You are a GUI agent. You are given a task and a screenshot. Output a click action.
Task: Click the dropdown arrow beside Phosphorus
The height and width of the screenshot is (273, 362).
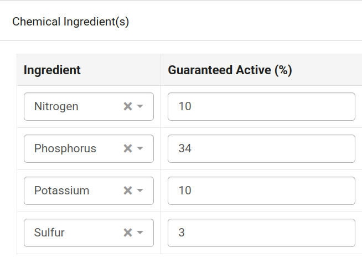[x=140, y=148]
